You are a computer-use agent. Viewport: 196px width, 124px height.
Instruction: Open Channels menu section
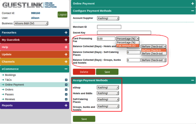pos(35,62)
